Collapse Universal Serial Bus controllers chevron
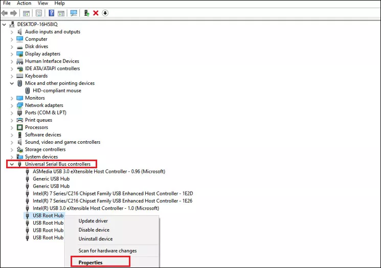 click(x=12, y=164)
